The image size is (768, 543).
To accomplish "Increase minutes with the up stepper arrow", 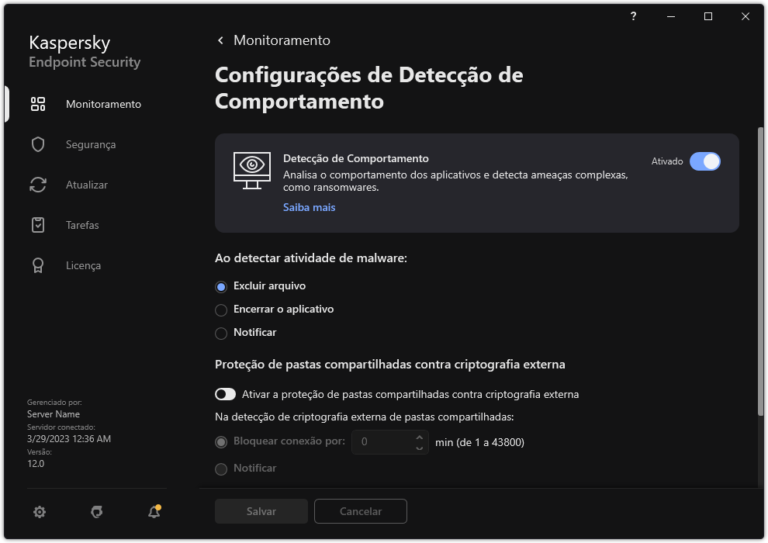I will coord(419,437).
